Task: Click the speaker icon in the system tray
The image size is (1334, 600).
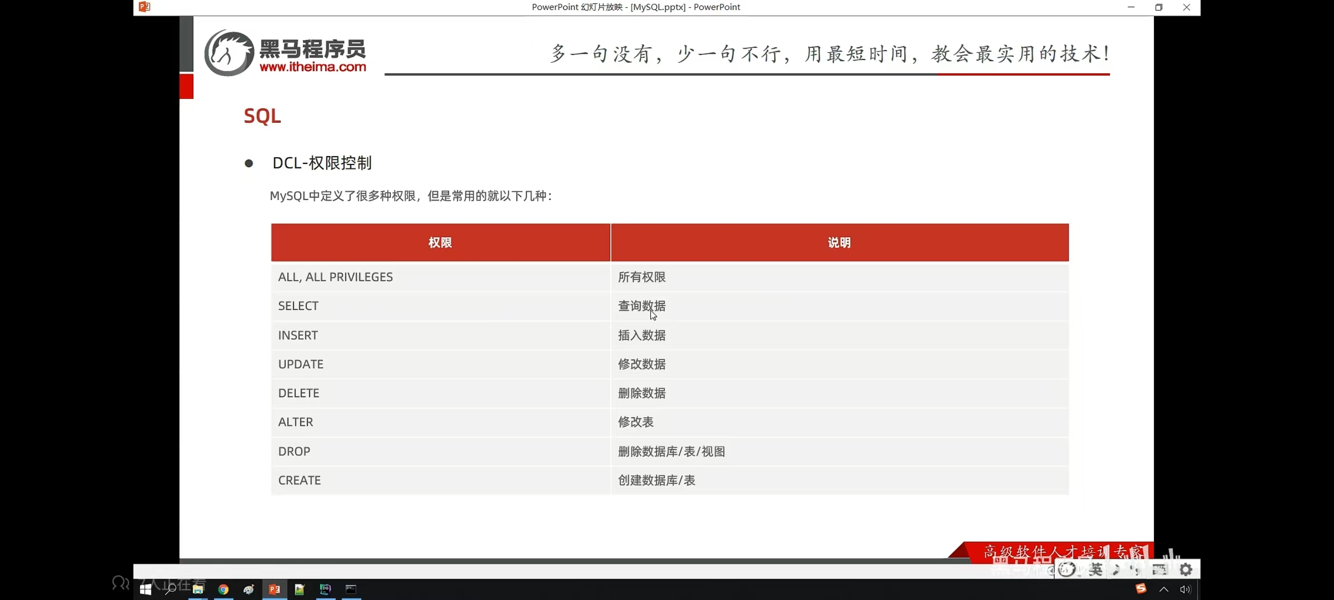Action: (1186, 589)
